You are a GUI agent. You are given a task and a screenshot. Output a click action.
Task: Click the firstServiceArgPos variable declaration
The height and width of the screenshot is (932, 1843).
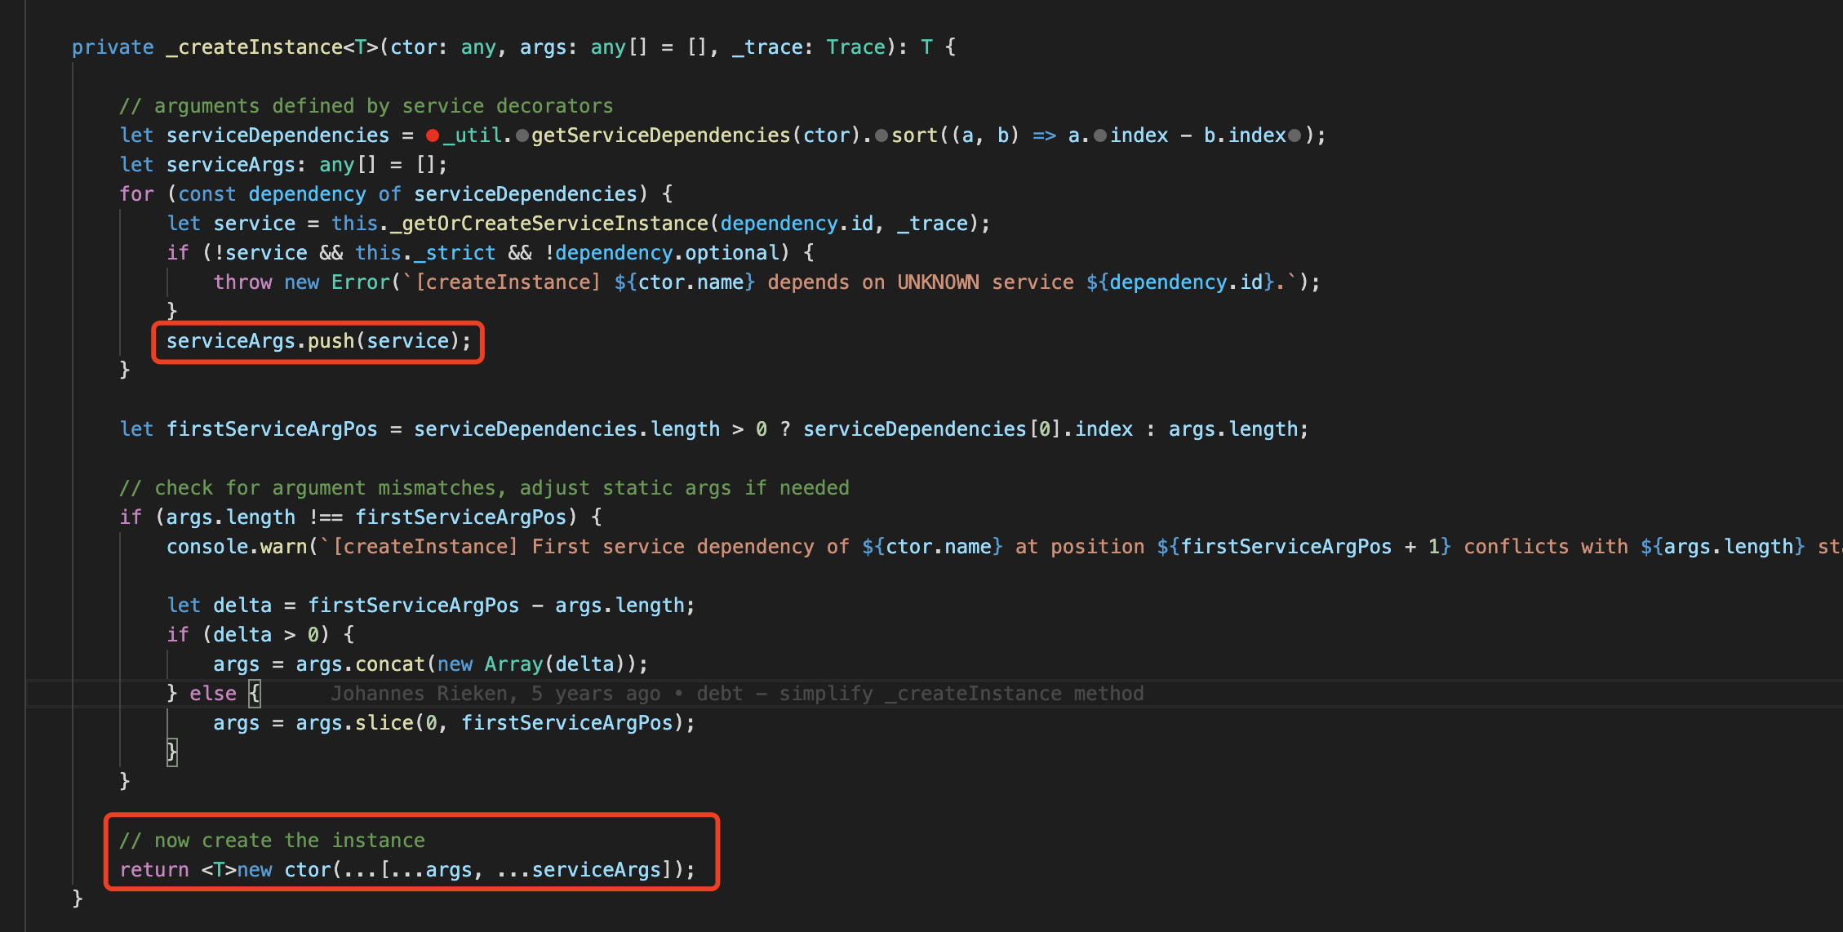click(x=272, y=429)
